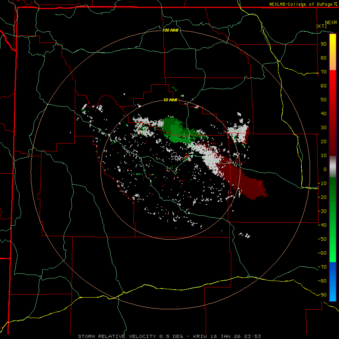
Task: Click the -70 value on velocity scale
Action: pos(322,267)
